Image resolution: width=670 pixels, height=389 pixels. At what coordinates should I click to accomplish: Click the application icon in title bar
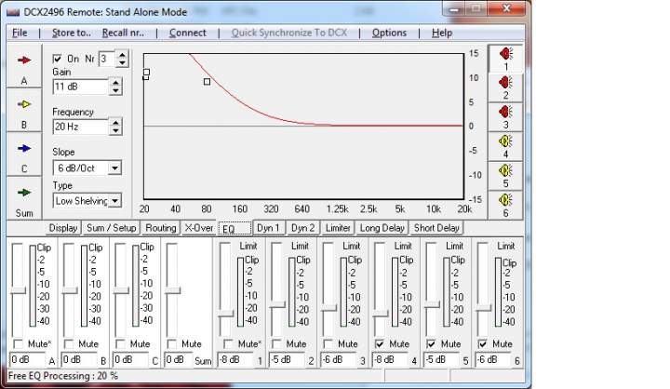[13, 12]
